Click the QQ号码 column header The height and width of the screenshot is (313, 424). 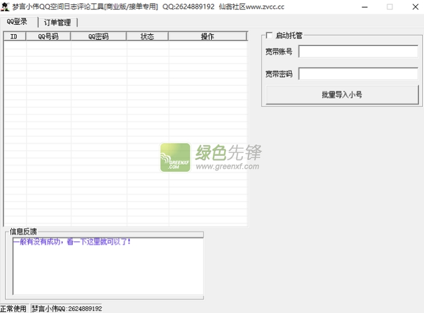pyautogui.click(x=48, y=36)
